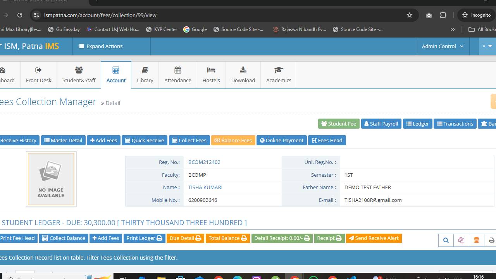Expand the Admin Control dropdown

coord(442,46)
